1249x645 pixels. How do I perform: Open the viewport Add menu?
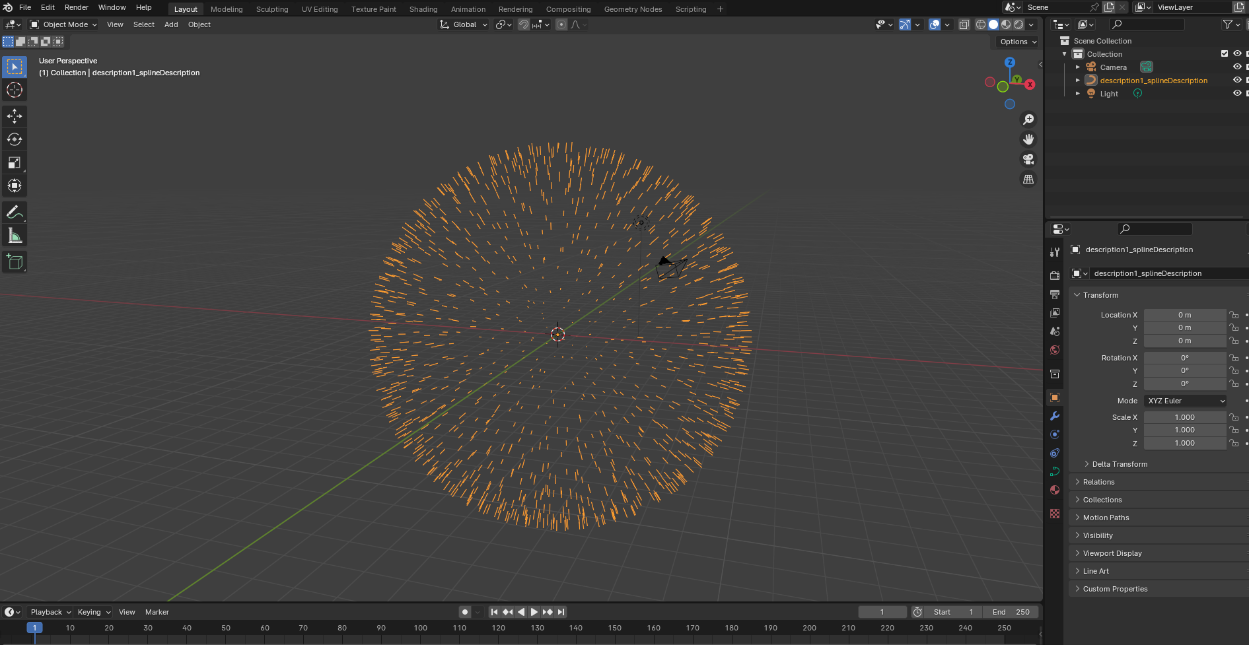click(x=171, y=24)
